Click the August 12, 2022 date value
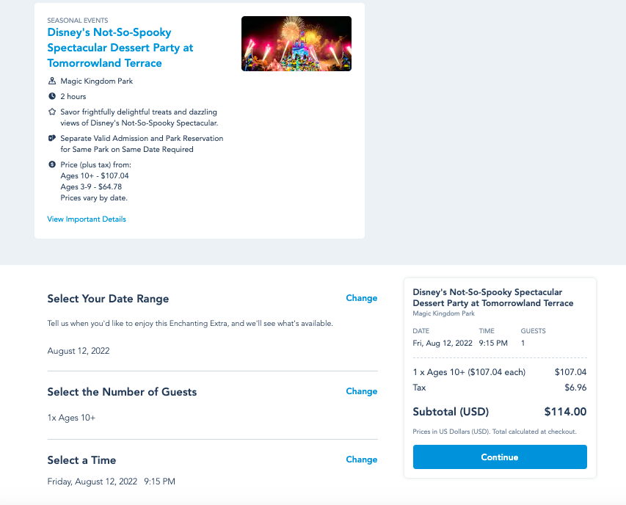626x505 pixels. pos(79,351)
